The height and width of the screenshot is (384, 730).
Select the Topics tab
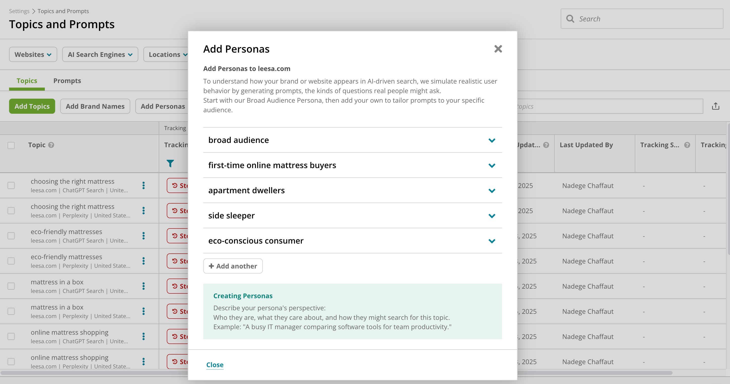[27, 81]
